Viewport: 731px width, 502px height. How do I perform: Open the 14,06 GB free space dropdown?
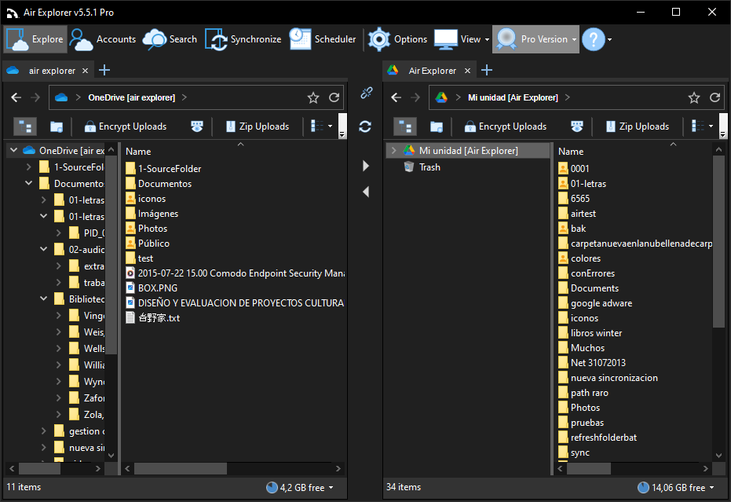[x=675, y=488]
